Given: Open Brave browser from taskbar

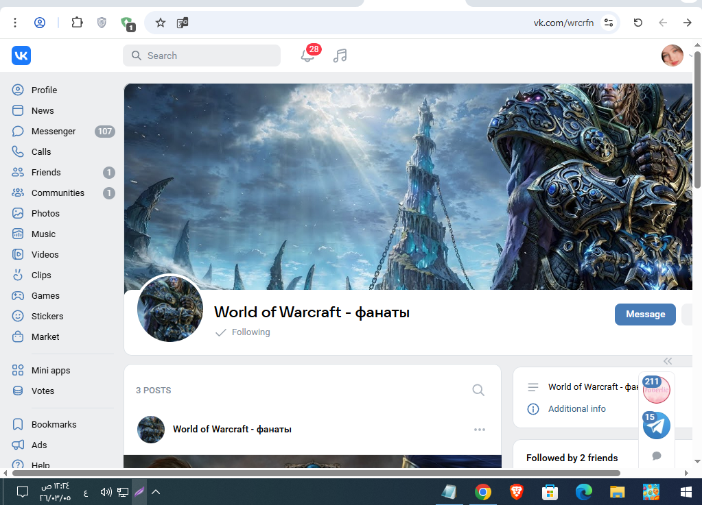Looking at the screenshot, I should [516, 492].
